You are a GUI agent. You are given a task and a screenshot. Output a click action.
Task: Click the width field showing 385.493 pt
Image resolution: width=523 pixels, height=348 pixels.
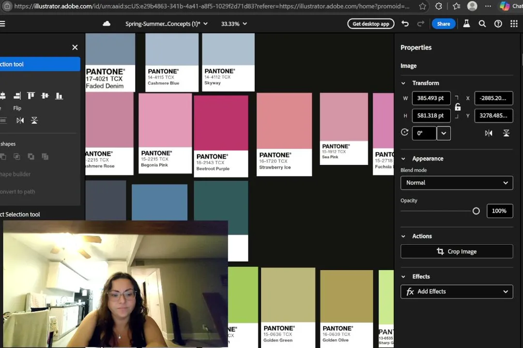click(x=431, y=98)
